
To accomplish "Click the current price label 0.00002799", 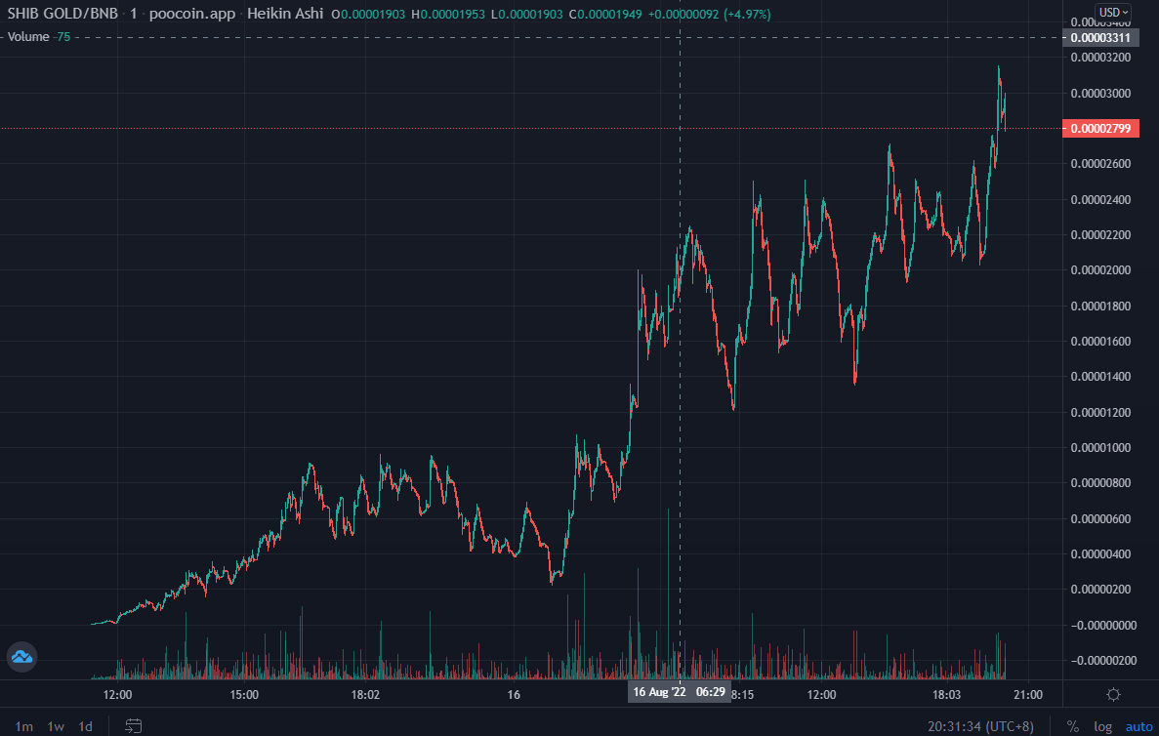I will 1100,129.
